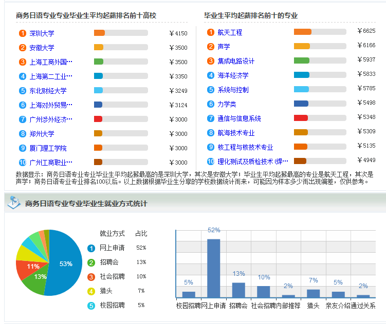Click the 广州工商职业… link
The width and height of the screenshot is (386, 324).
(x=51, y=163)
